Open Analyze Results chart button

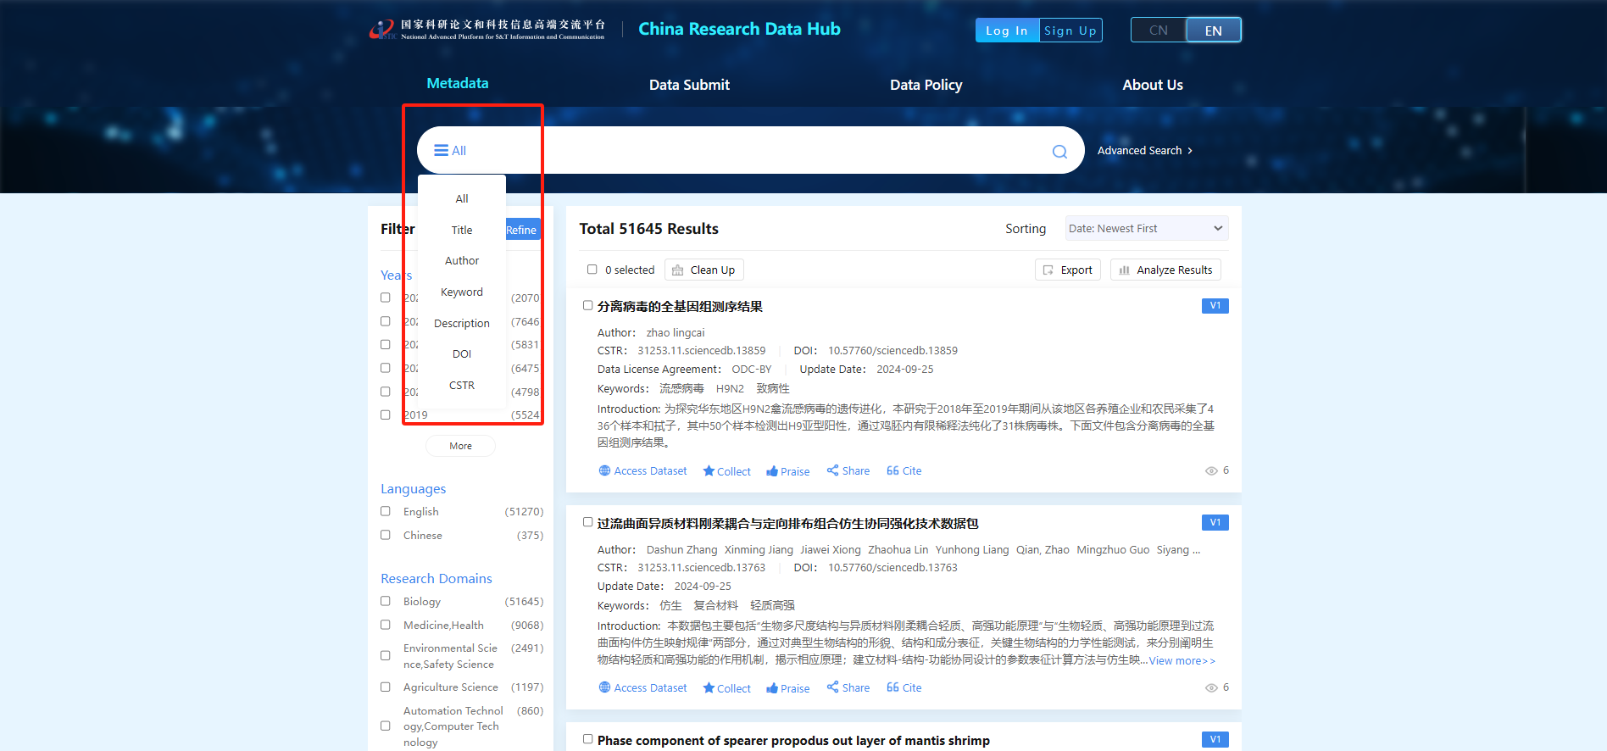pyautogui.click(x=1165, y=270)
